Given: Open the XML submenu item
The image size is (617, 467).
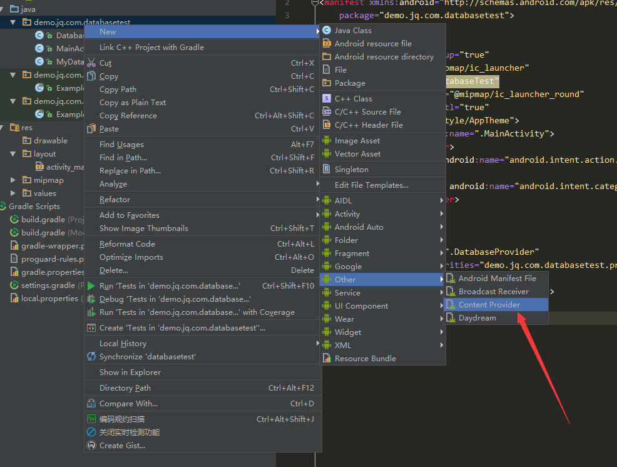Looking at the screenshot, I should coord(382,346).
